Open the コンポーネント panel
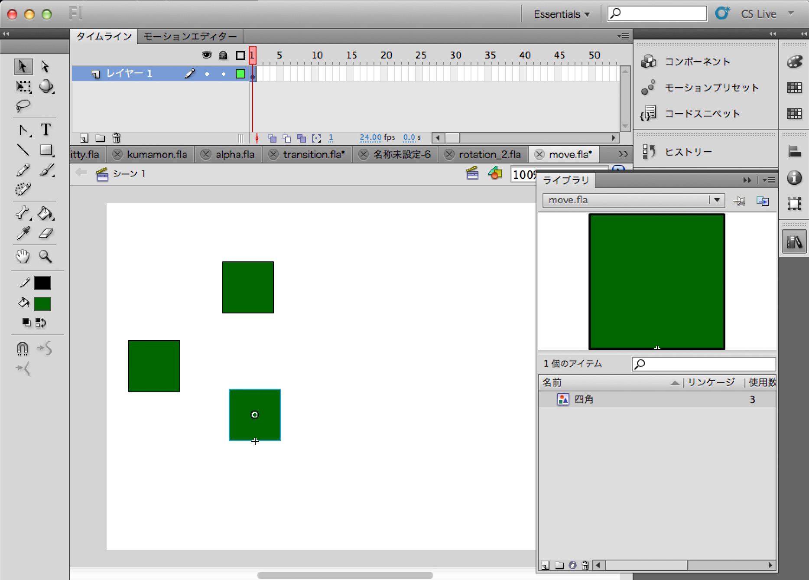This screenshot has height=580, width=809. (697, 62)
